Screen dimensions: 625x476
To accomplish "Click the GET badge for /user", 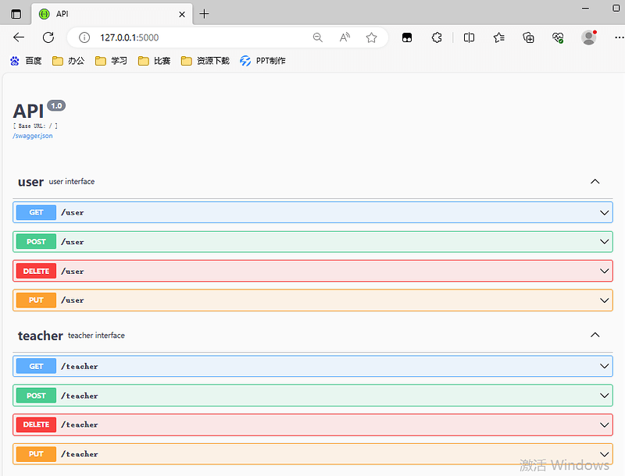I will (x=36, y=212).
